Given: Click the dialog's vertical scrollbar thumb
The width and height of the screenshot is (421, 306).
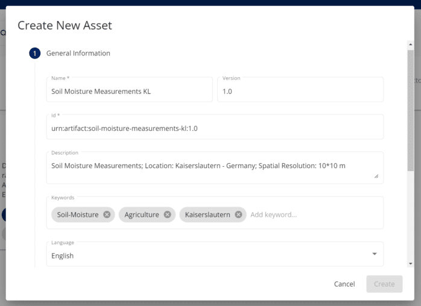Looking at the screenshot, I should [410, 110].
